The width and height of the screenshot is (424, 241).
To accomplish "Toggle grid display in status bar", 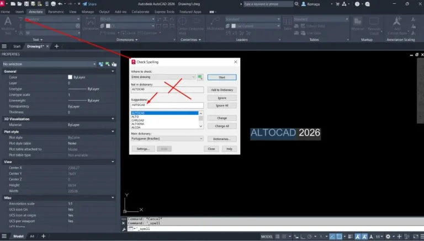I will (278, 237).
